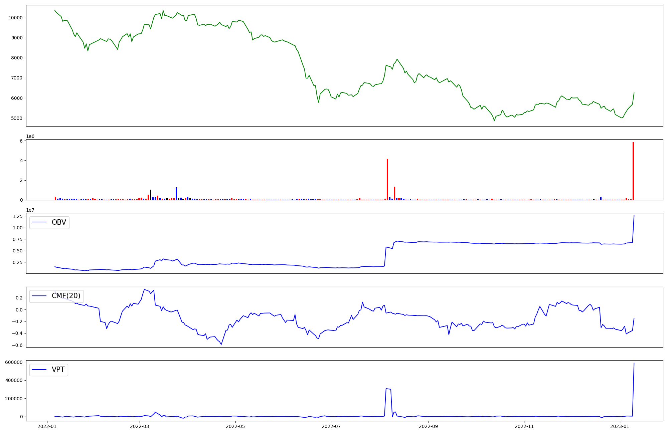Click the 2023-01 x-axis date label

coord(620,426)
